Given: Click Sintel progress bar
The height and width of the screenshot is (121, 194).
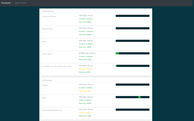Looking at the screenshot, I should click(x=132, y=41).
